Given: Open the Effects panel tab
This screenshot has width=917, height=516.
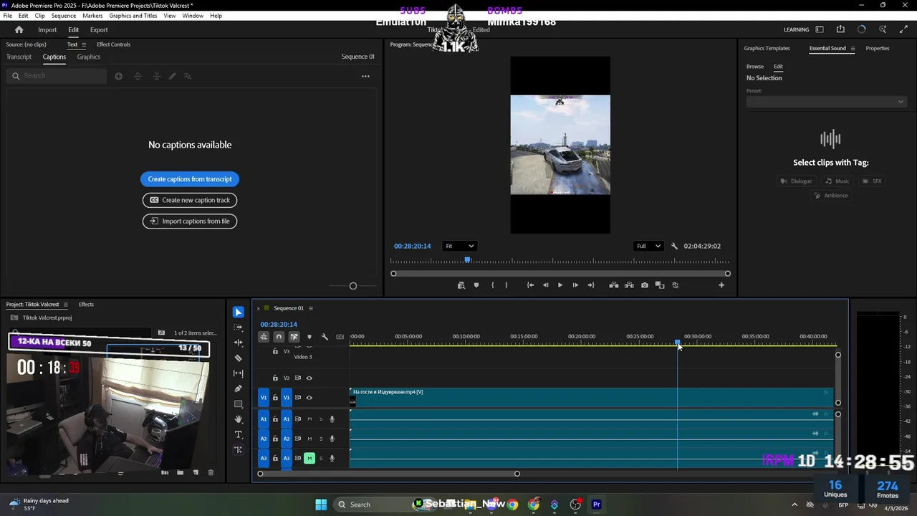Looking at the screenshot, I should point(86,305).
